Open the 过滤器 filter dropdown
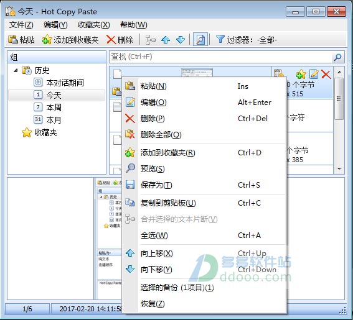Viewport: 353px width, 320px height. click(x=247, y=40)
